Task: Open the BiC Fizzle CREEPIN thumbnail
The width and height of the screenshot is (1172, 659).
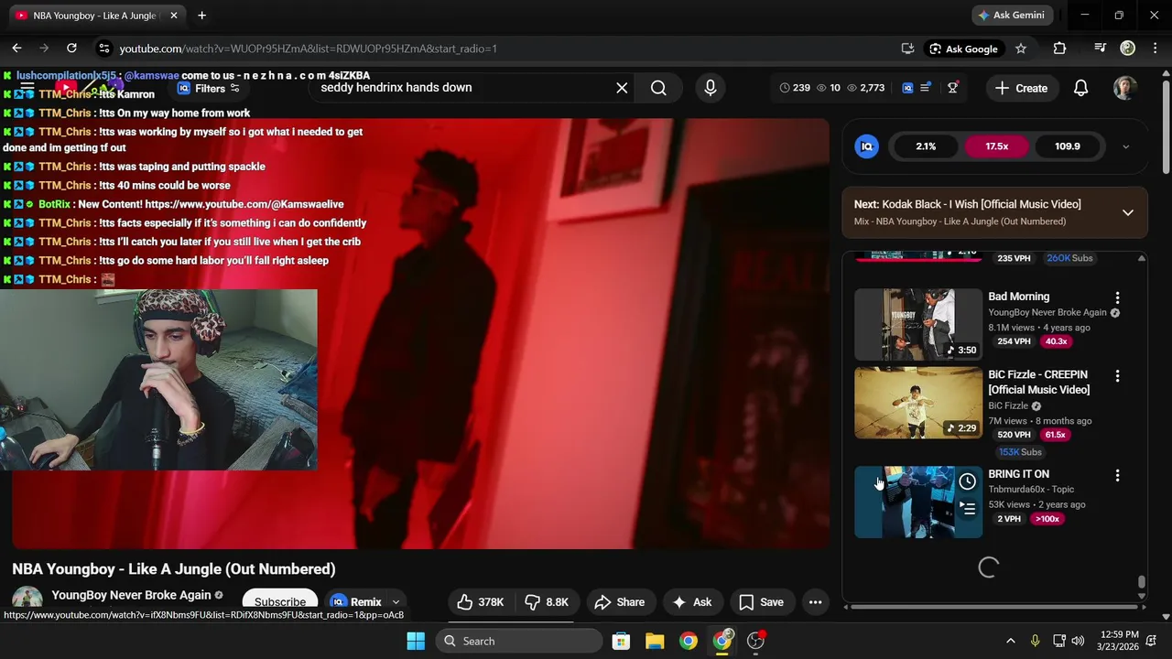Action: (x=917, y=403)
